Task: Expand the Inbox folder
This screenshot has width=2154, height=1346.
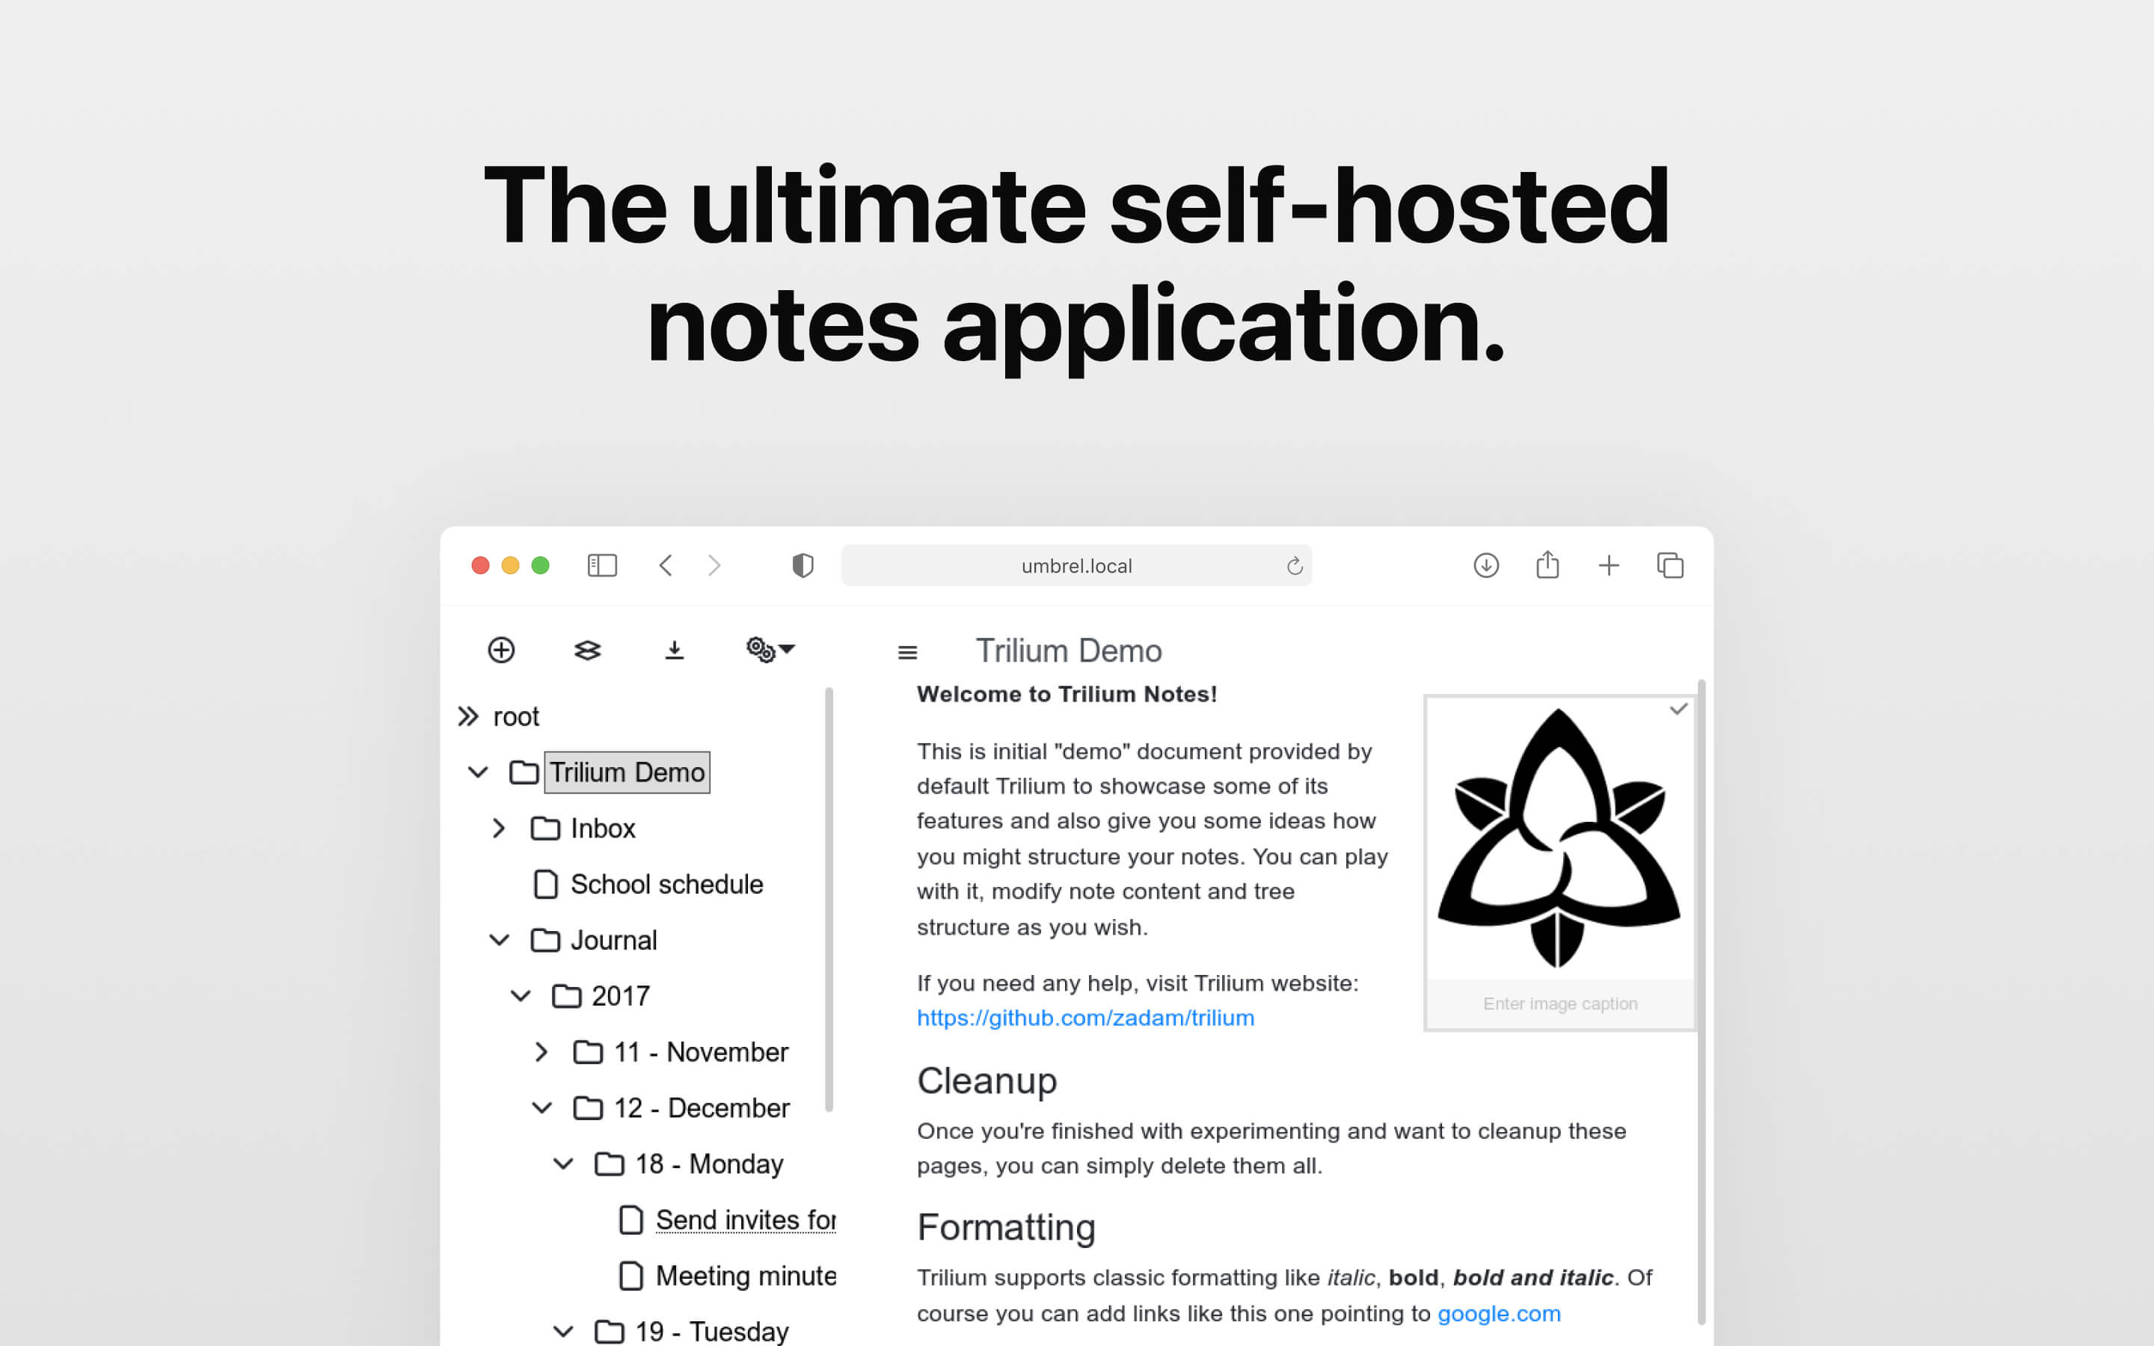Action: pos(500,828)
